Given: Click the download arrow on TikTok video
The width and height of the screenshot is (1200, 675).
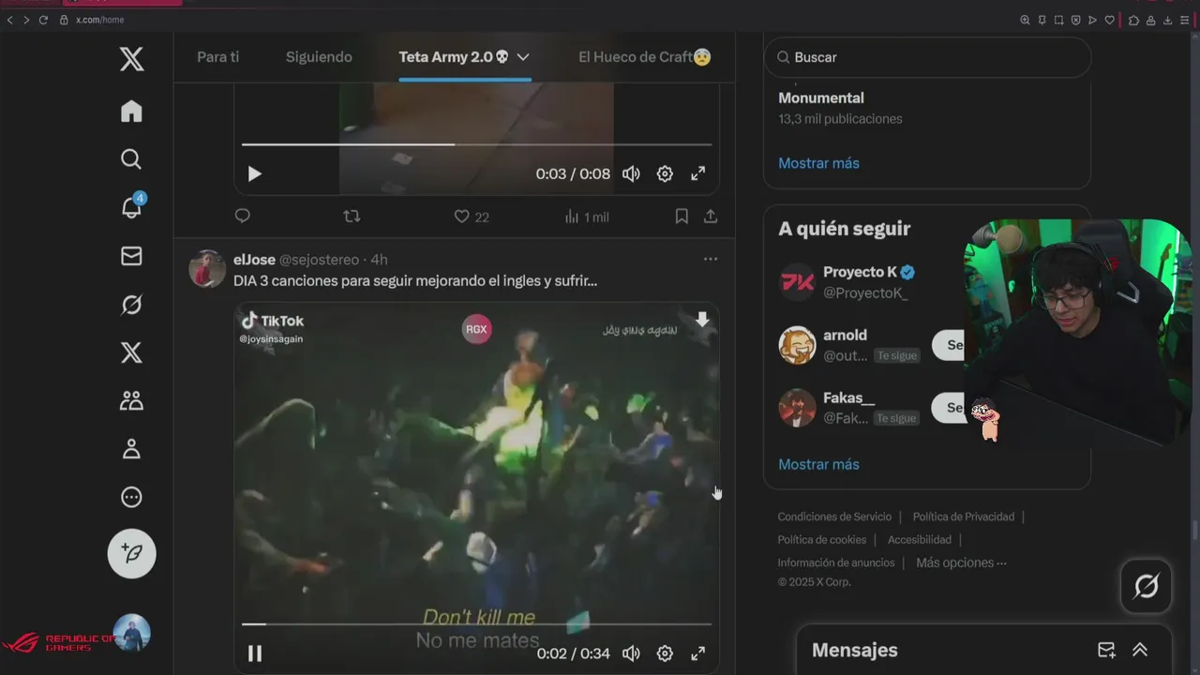Looking at the screenshot, I should coord(702,321).
